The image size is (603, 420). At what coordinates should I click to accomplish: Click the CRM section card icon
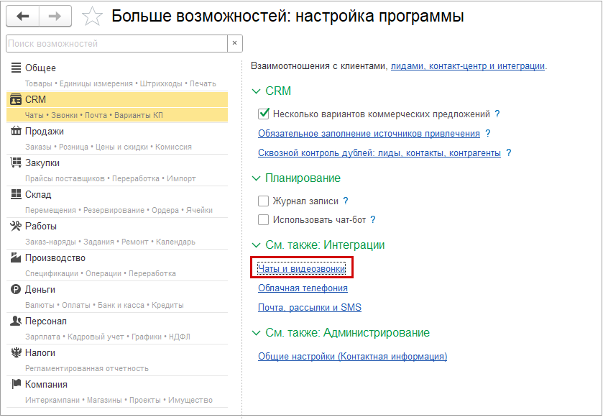click(x=16, y=99)
